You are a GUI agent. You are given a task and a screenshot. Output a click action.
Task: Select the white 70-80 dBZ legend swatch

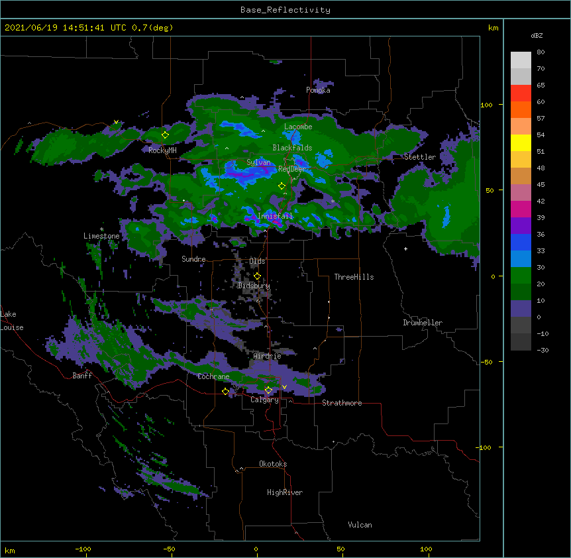point(521,60)
